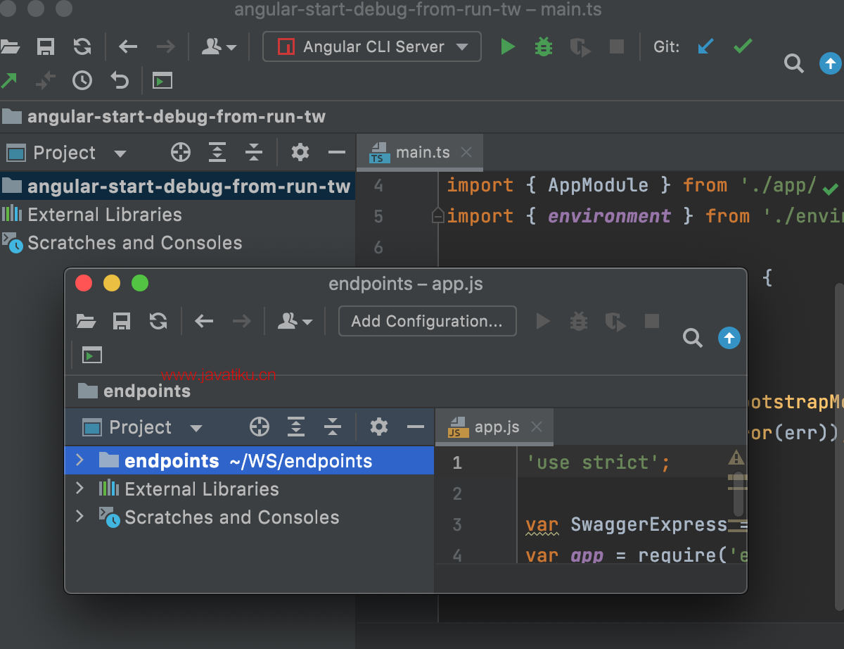The width and height of the screenshot is (844, 649).
Task: Open file icon in endpoints window toolbar
Action: pos(86,322)
